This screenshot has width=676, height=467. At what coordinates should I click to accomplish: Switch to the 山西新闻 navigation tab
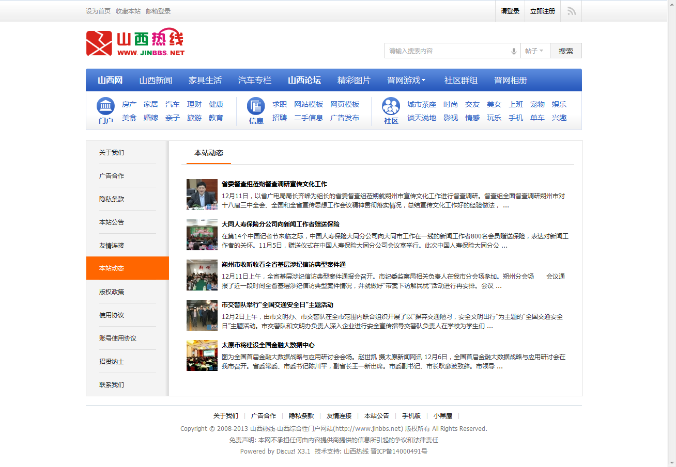point(156,80)
